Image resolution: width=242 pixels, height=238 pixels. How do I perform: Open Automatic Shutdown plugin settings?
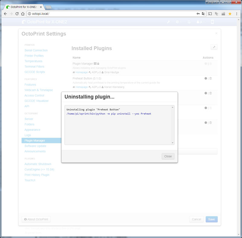[x=38, y=164]
